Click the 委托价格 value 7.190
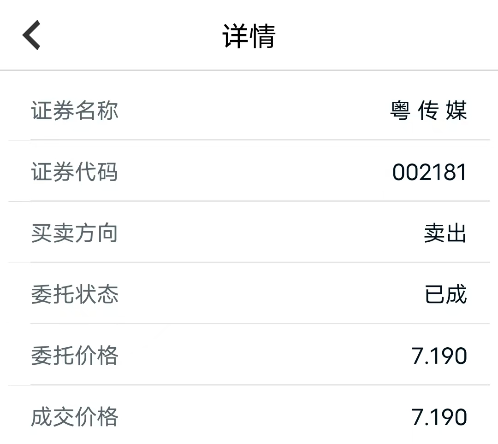 point(439,356)
